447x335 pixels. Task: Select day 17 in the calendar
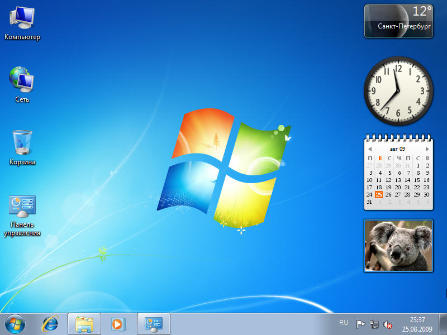coord(369,188)
